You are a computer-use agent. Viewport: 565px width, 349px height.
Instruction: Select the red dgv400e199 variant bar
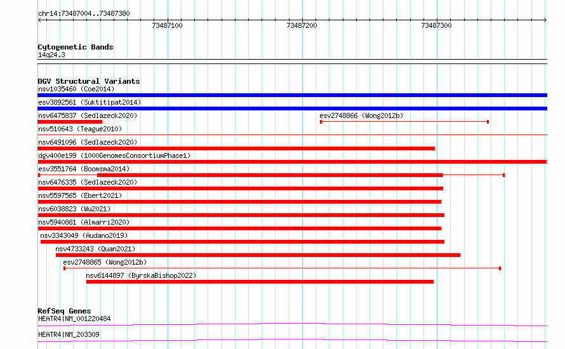(292, 162)
